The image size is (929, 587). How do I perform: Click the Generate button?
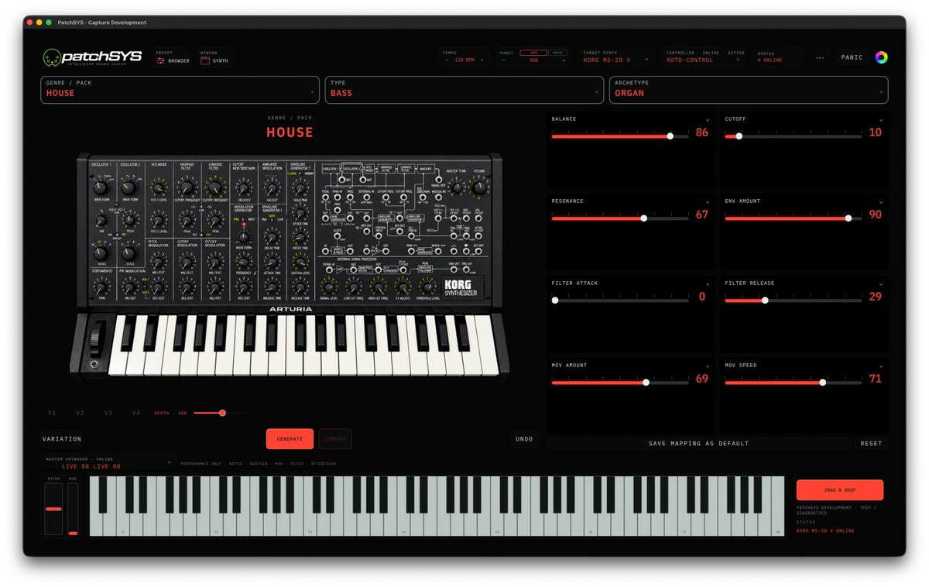click(x=290, y=439)
